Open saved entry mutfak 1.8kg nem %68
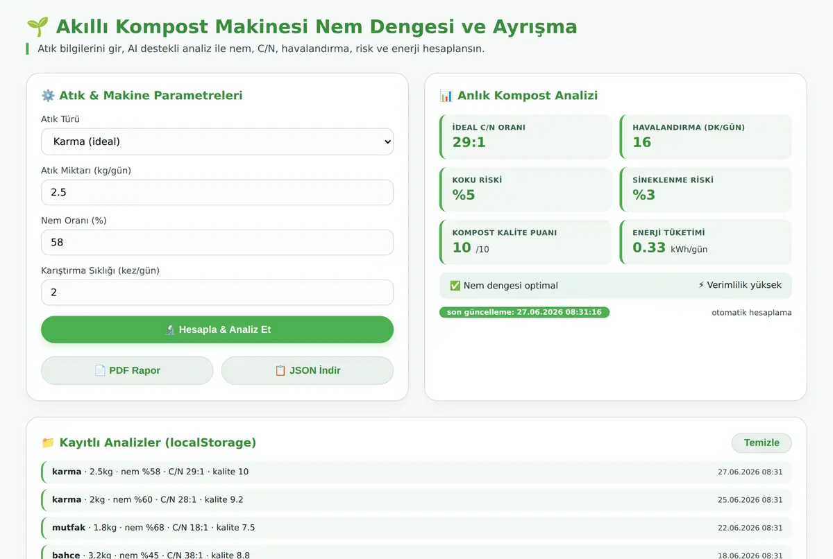Image resolution: width=833 pixels, height=559 pixels. point(416,527)
